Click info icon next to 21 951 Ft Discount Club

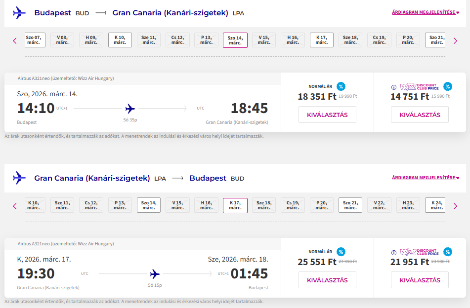point(394,252)
